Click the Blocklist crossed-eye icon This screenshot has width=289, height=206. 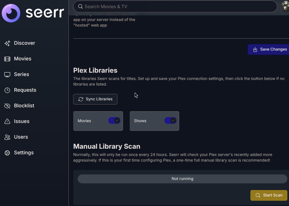click(x=7, y=106)
